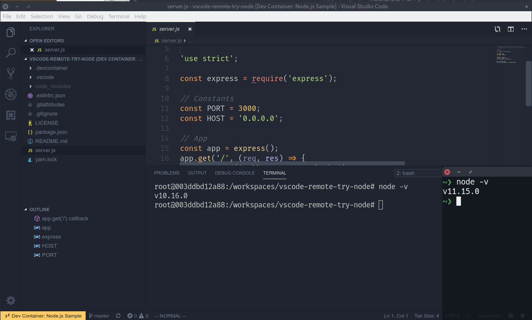Viewport: 532px width, 320px height.
Task: Open yarn.lock from the file tree
Action: pos(46,160)
